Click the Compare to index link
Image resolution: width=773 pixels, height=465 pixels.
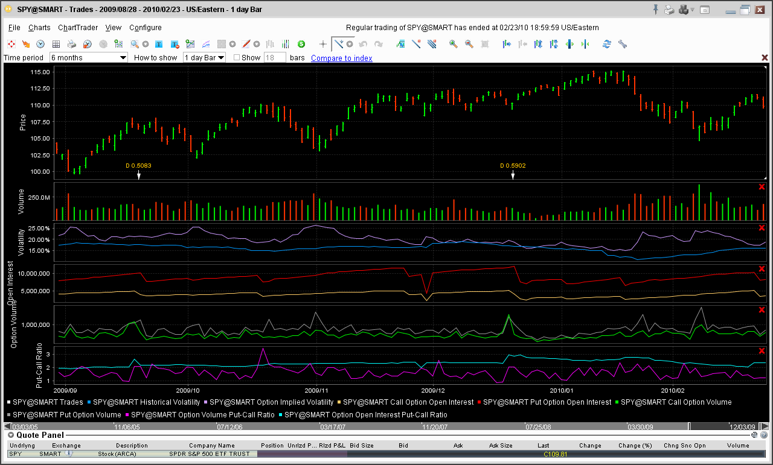click(x=341, y=58)
